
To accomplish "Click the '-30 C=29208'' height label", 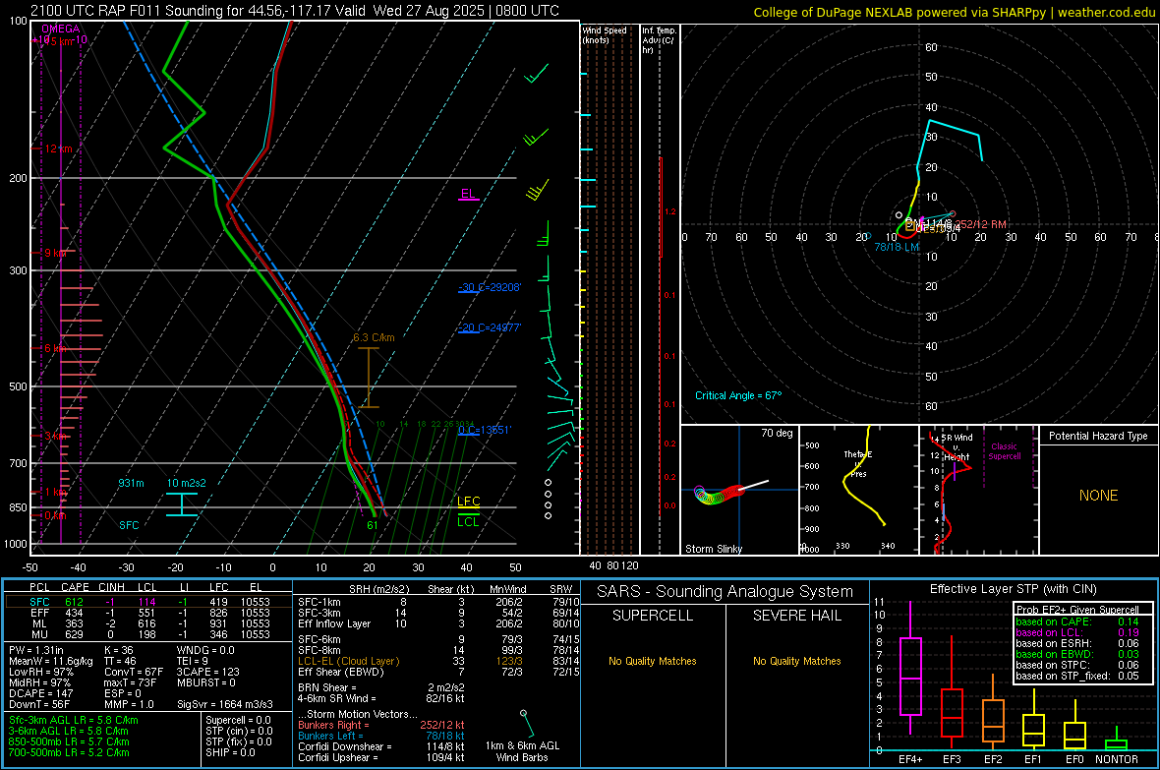I will 489,287.
